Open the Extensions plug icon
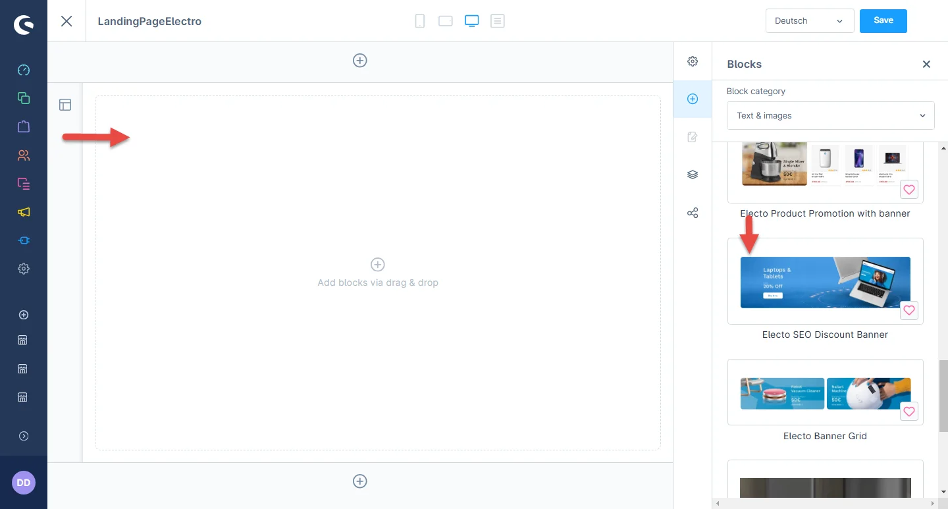 (24, 240)
